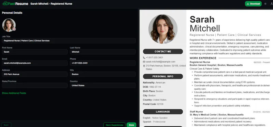Click Clinical Care & Patient Safety subheading

click(x=204, y=69)
